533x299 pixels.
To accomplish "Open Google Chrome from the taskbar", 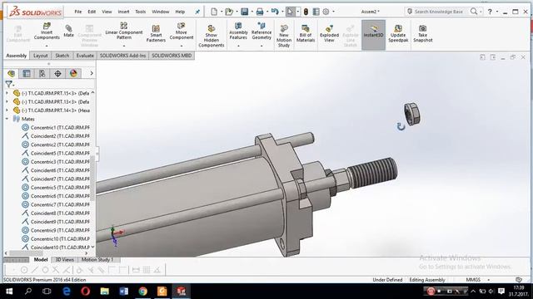I will click(142, 292).
